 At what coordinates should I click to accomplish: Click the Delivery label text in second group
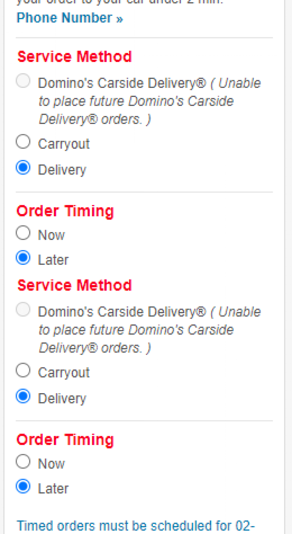coord(62,398)
